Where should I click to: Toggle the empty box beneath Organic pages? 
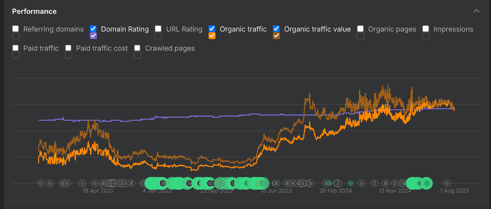(360, 36)
